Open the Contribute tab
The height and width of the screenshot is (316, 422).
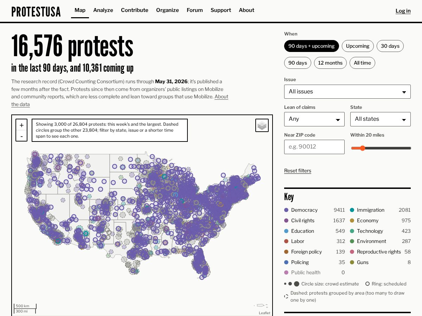pyautogui.click(x=135, y=10)
